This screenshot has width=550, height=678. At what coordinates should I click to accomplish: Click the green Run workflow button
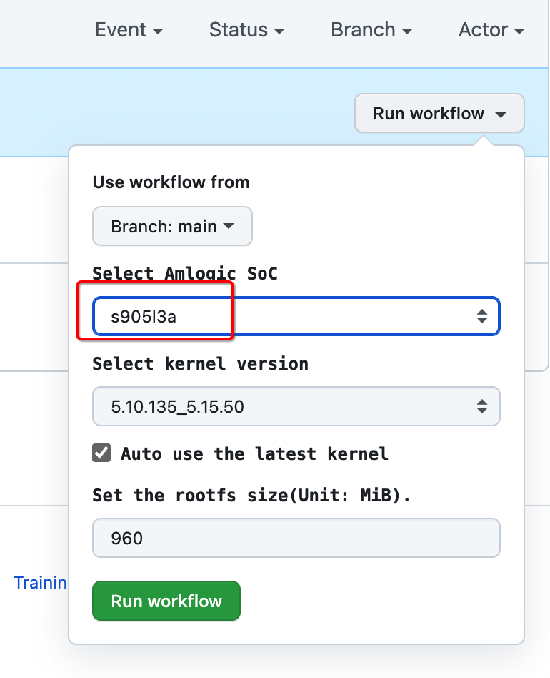click(166, 601)
